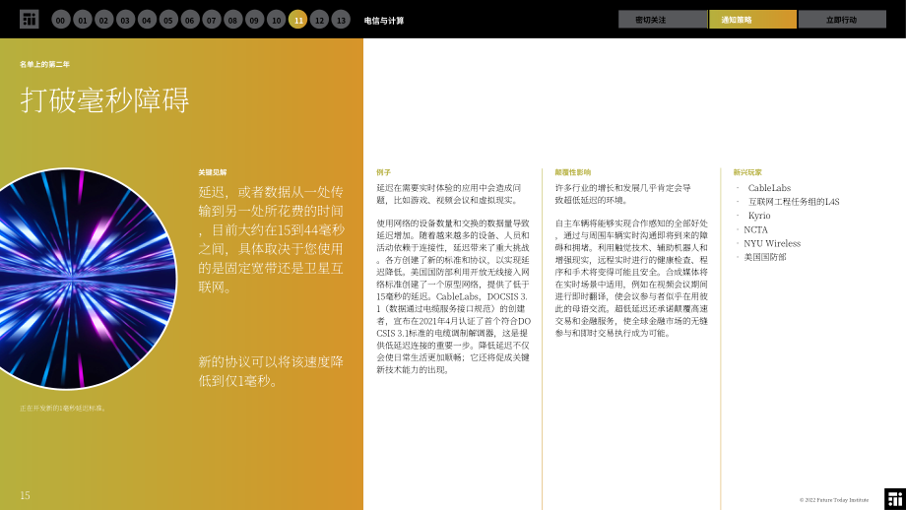Click the headline 打破毫秒障碍
The height and width of the screenshot is (510, 906).
[104, 99]
